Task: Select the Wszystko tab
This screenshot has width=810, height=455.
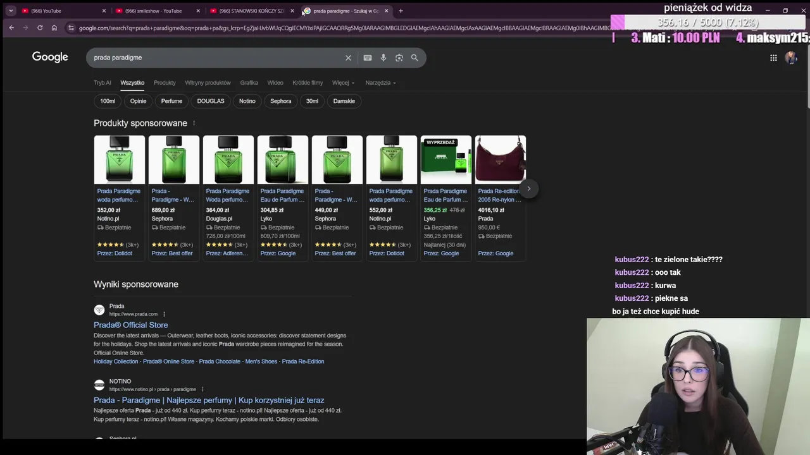Action: (x=132, y=83)
